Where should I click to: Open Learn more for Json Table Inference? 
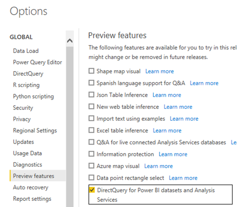[167, 95]
